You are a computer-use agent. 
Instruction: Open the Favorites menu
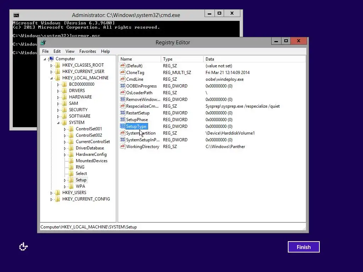click(88, 51)
